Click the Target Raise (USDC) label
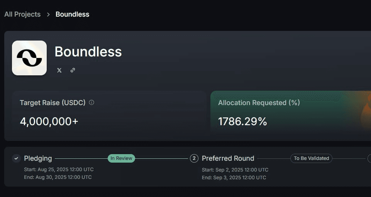The width and height of the screenshot is (371, 197). pyautogui.click(x=53, y=103)
